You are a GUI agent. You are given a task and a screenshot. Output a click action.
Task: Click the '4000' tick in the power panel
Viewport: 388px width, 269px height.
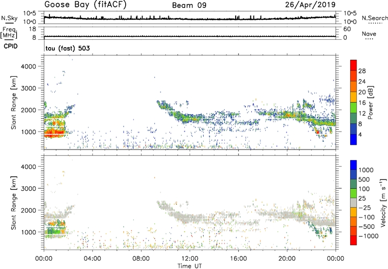click(x=29, y=67)
